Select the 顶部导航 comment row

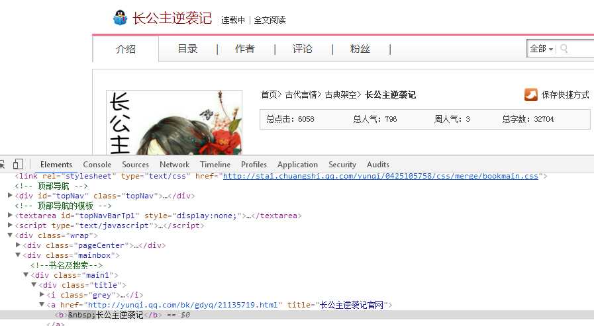pos(51,186)
